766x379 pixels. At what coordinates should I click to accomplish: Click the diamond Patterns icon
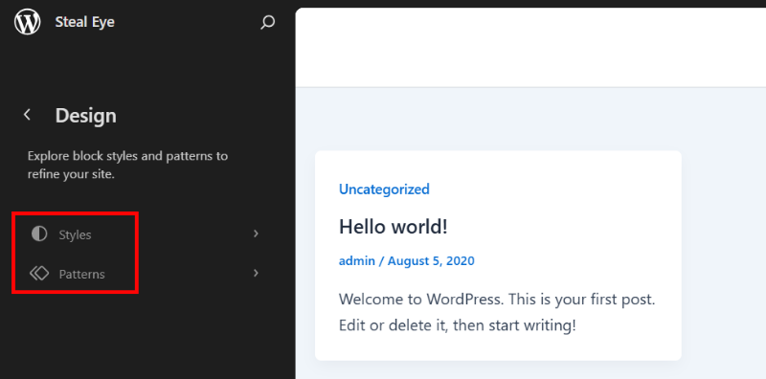point(39,273)
